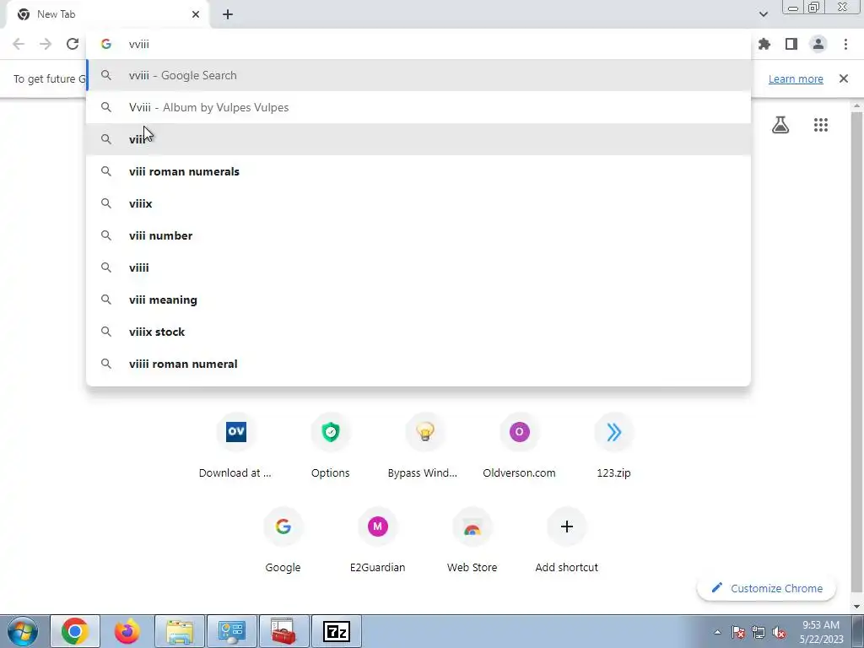Click the page's vertical scrollbar
The width and height of the screenshot is (864, 648).
[x=856, y=353]
